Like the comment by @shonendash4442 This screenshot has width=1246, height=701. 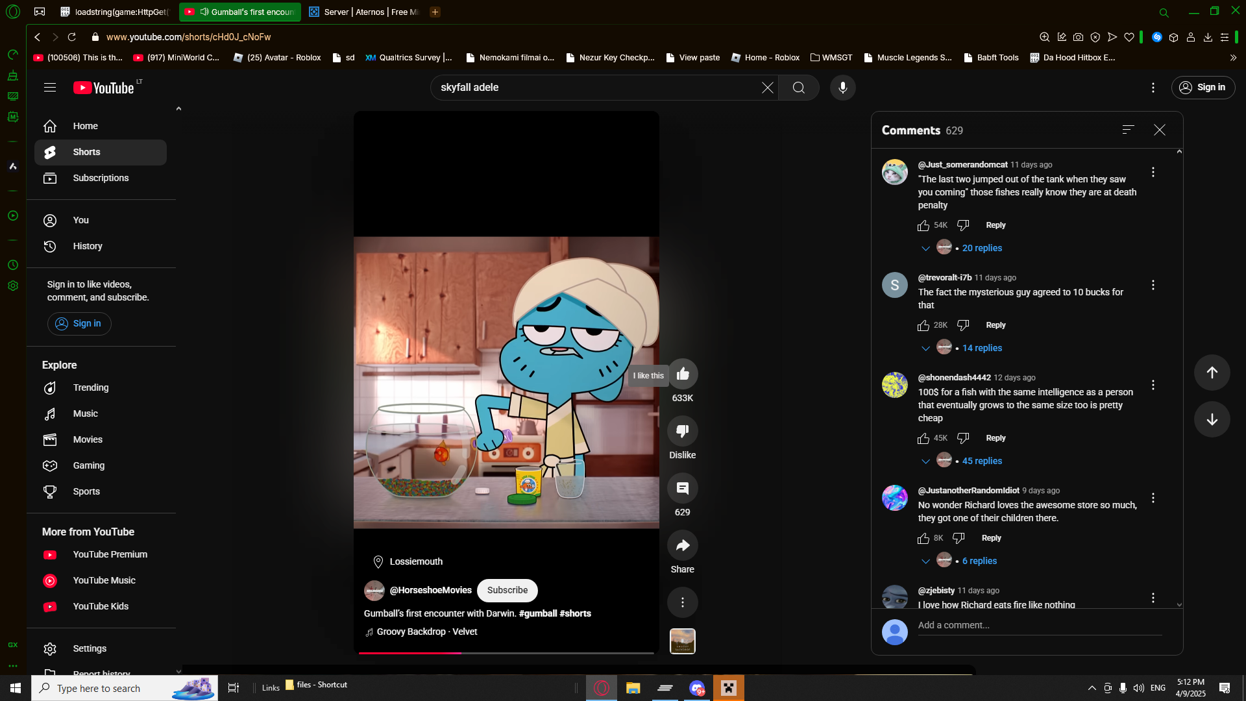(x=923, y=438)
